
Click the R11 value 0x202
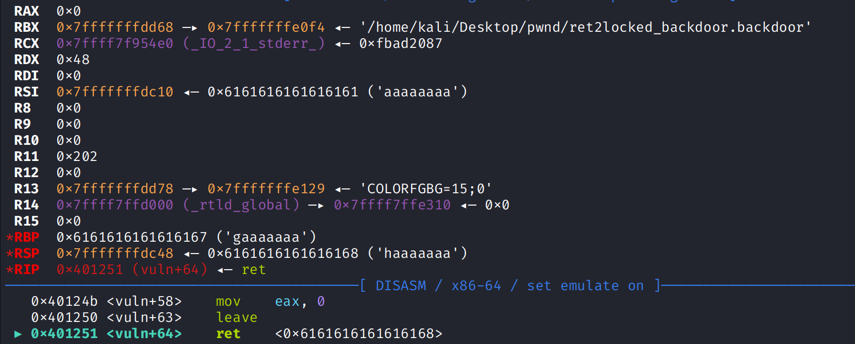pos(77,157)
